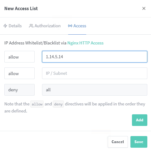Click the broadcast Access icon
The height and width of the screenshot is (152, 151).
70,26
